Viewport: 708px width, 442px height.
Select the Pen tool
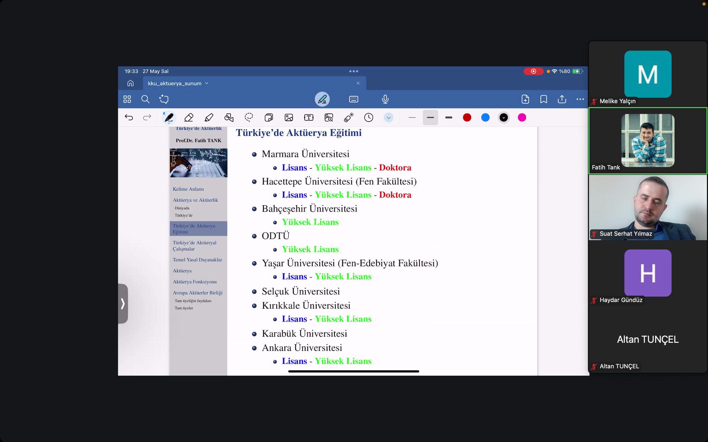(x=169, y=118)
